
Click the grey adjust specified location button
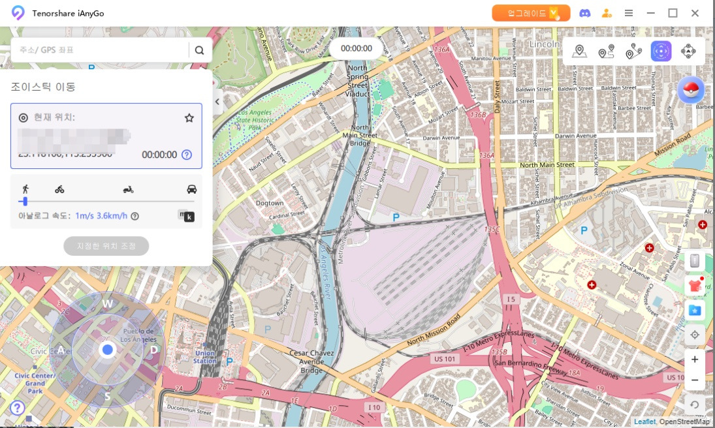pos(106,246)
